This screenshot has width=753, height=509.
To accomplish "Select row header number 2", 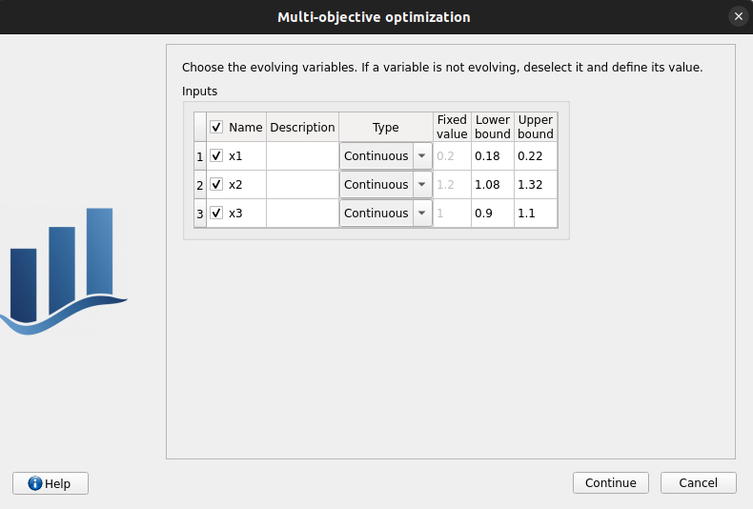I will 200,185.
